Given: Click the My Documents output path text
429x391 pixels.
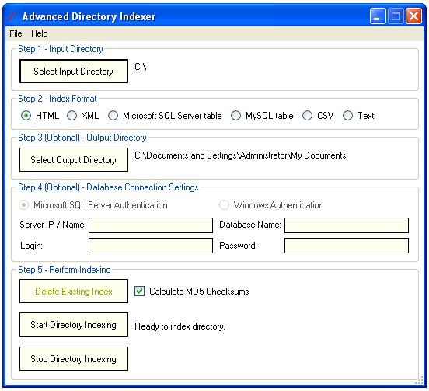Looking at the screenshot, I should click(240, 155).
